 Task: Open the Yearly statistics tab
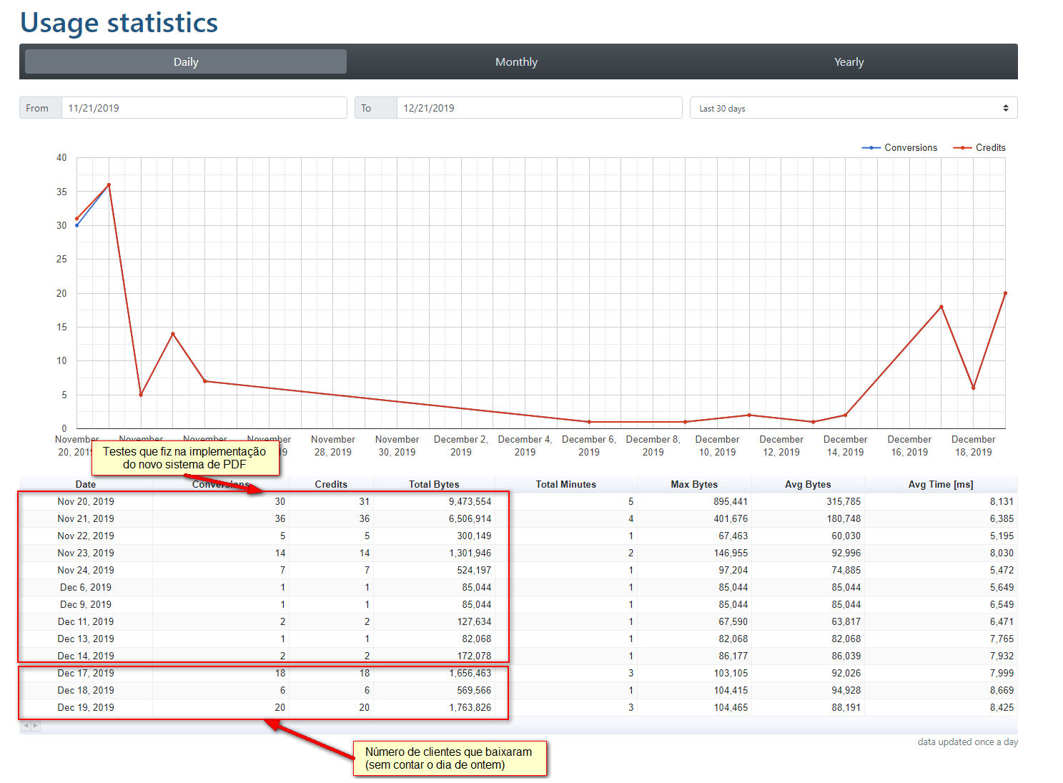849,62
